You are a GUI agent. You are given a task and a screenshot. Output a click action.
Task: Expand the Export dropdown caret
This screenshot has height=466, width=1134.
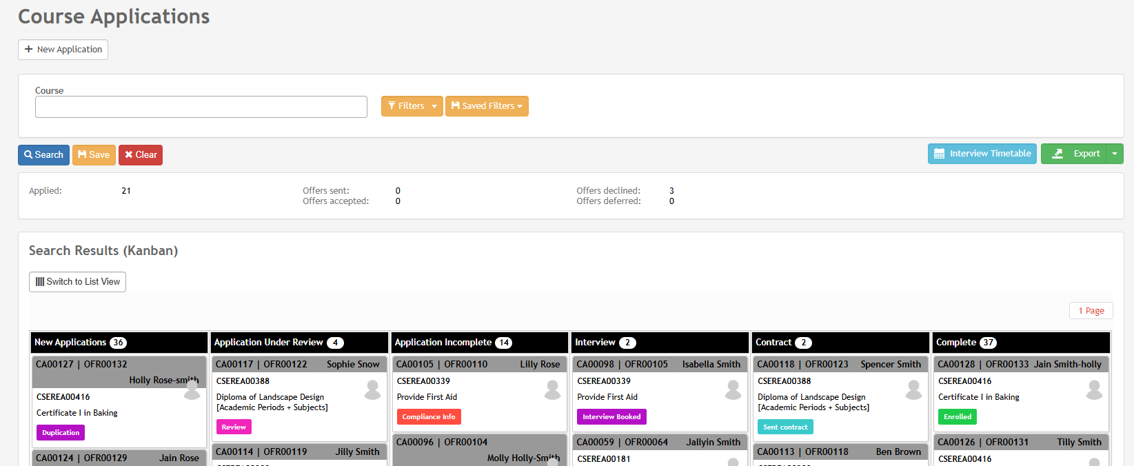1115,154
